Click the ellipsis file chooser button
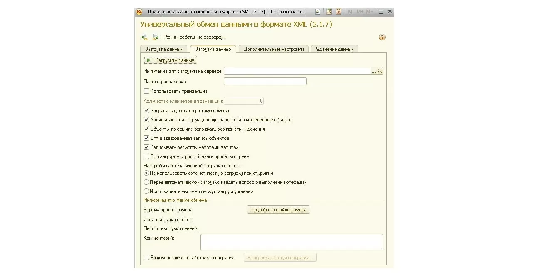535x275 pixels. click(374, 71)
